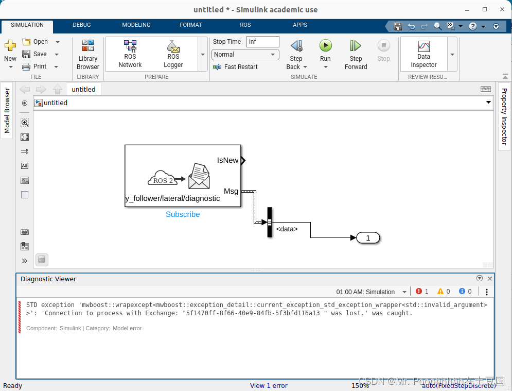
Task: Click the Subscribe block label link
Action: [x=183, y=214]
